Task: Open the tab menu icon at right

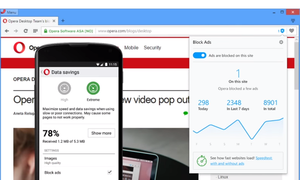Action: tap(293, 21)
